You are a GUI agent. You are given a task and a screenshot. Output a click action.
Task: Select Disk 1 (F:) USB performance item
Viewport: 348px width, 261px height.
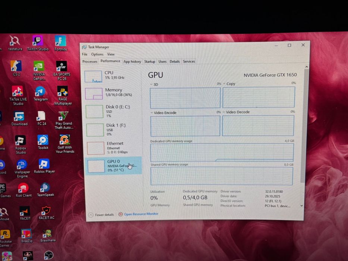pyautogui.click(x=113, y=130)
